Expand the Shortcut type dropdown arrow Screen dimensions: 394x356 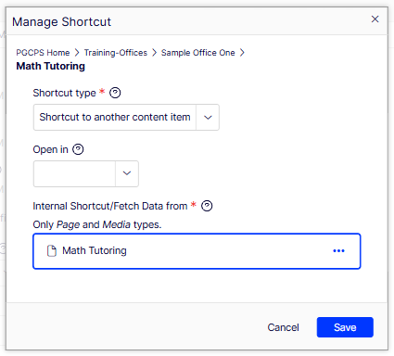(x=208, y=117)
